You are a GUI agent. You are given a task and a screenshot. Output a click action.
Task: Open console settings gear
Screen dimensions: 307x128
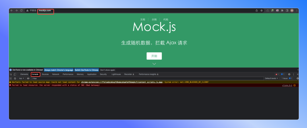click(x=298, y=78)
